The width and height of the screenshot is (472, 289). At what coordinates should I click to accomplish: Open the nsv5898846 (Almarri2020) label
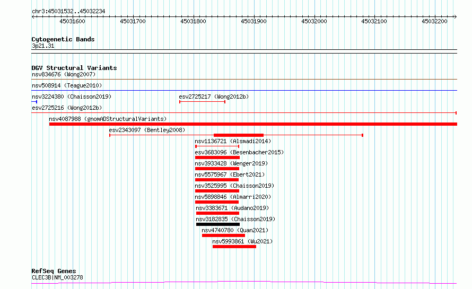coord(233,197)
